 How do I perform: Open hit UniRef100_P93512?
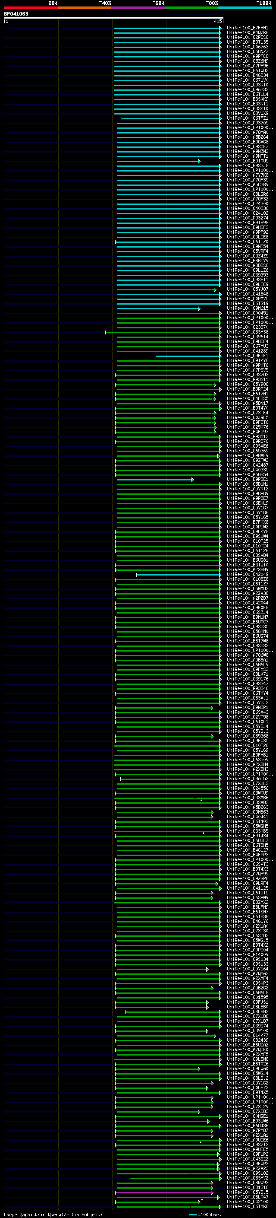(247, 436)
